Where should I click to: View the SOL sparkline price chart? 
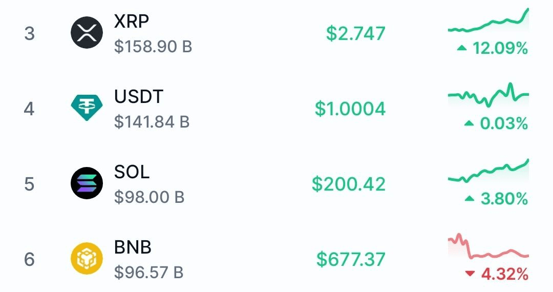(488, 171)
